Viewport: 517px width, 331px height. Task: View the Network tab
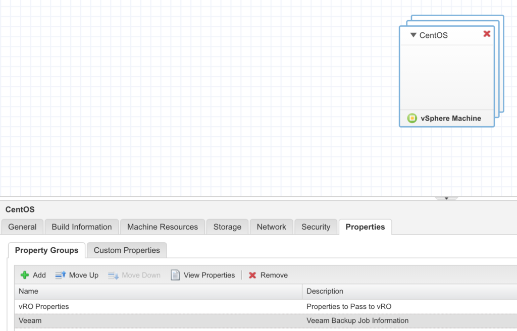(271, 227)
